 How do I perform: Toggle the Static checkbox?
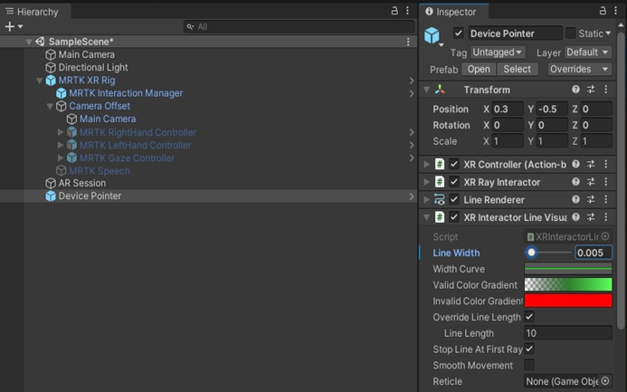[x=571, y=33]
